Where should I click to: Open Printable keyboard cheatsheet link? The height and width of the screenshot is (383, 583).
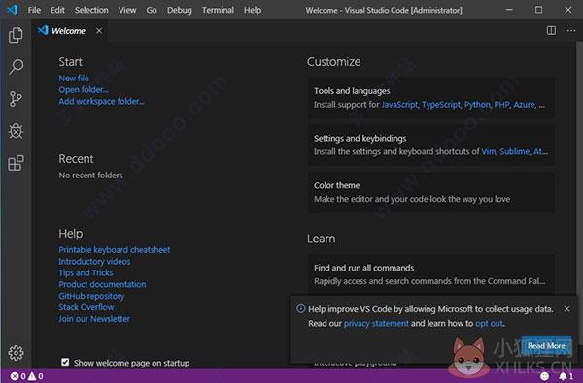[114, 250]
